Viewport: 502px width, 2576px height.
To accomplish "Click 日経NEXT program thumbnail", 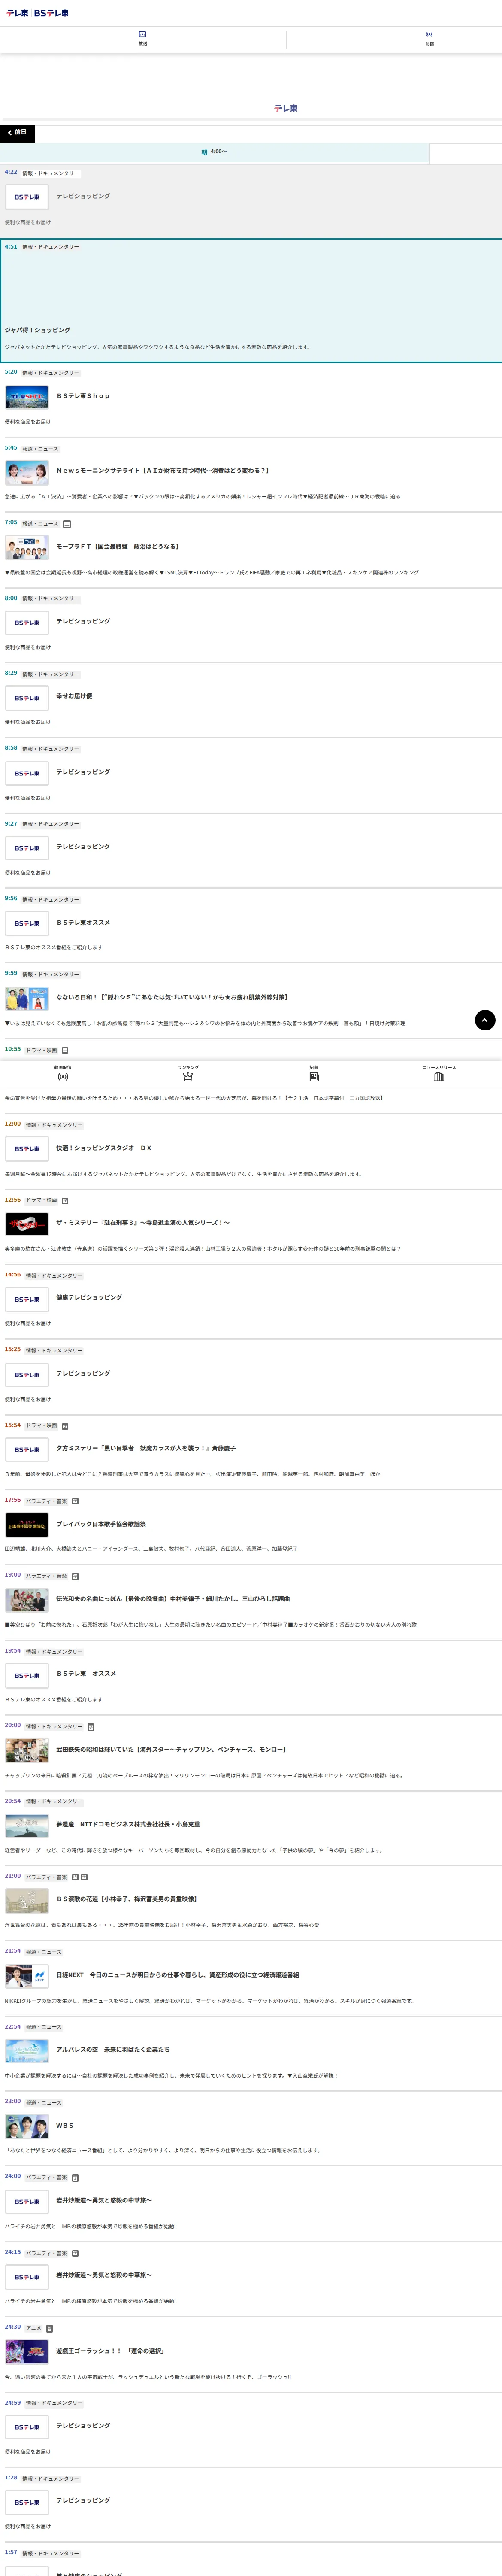I will pyautogui.click(x=27, y=1976).
